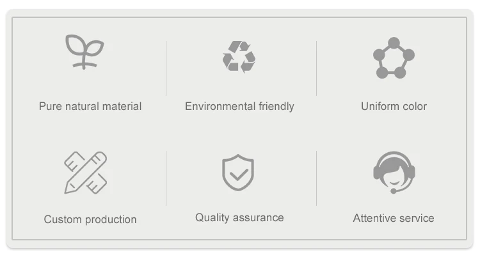Viewport: 480px width, 257px height.
Task: Click the top node of pentagon icon
Action: tap(394, 43)
